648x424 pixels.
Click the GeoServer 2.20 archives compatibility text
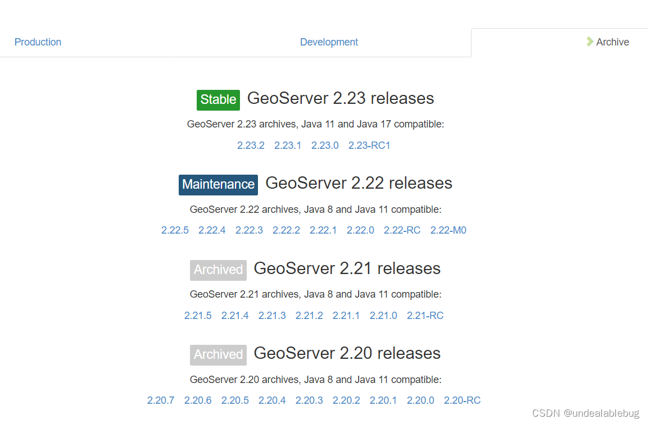(x=315, y=380)
